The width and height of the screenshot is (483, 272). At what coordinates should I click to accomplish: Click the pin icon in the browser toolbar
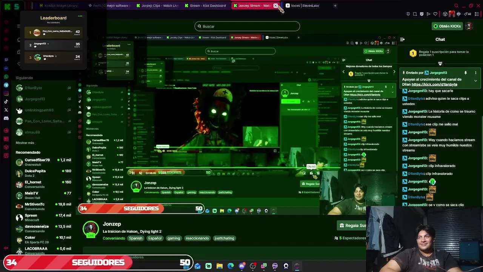pyautogui.click(x=408, y=14)
